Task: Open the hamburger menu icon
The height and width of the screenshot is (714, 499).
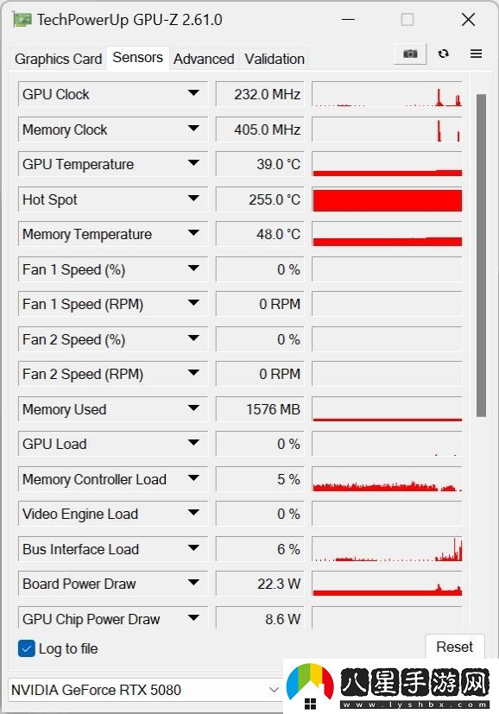Action: 476,54
